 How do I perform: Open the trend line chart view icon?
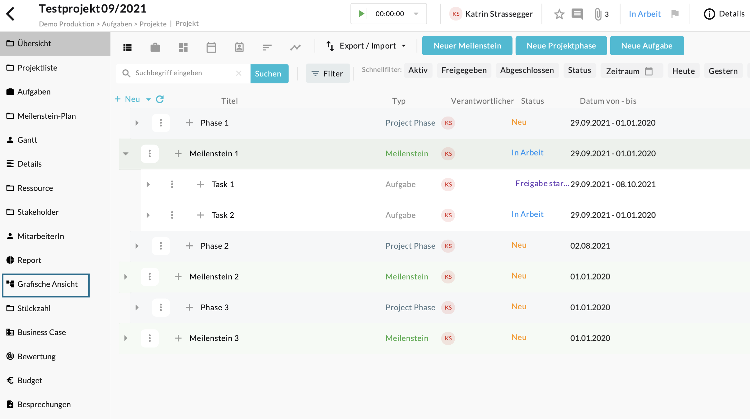coord(295,47)
